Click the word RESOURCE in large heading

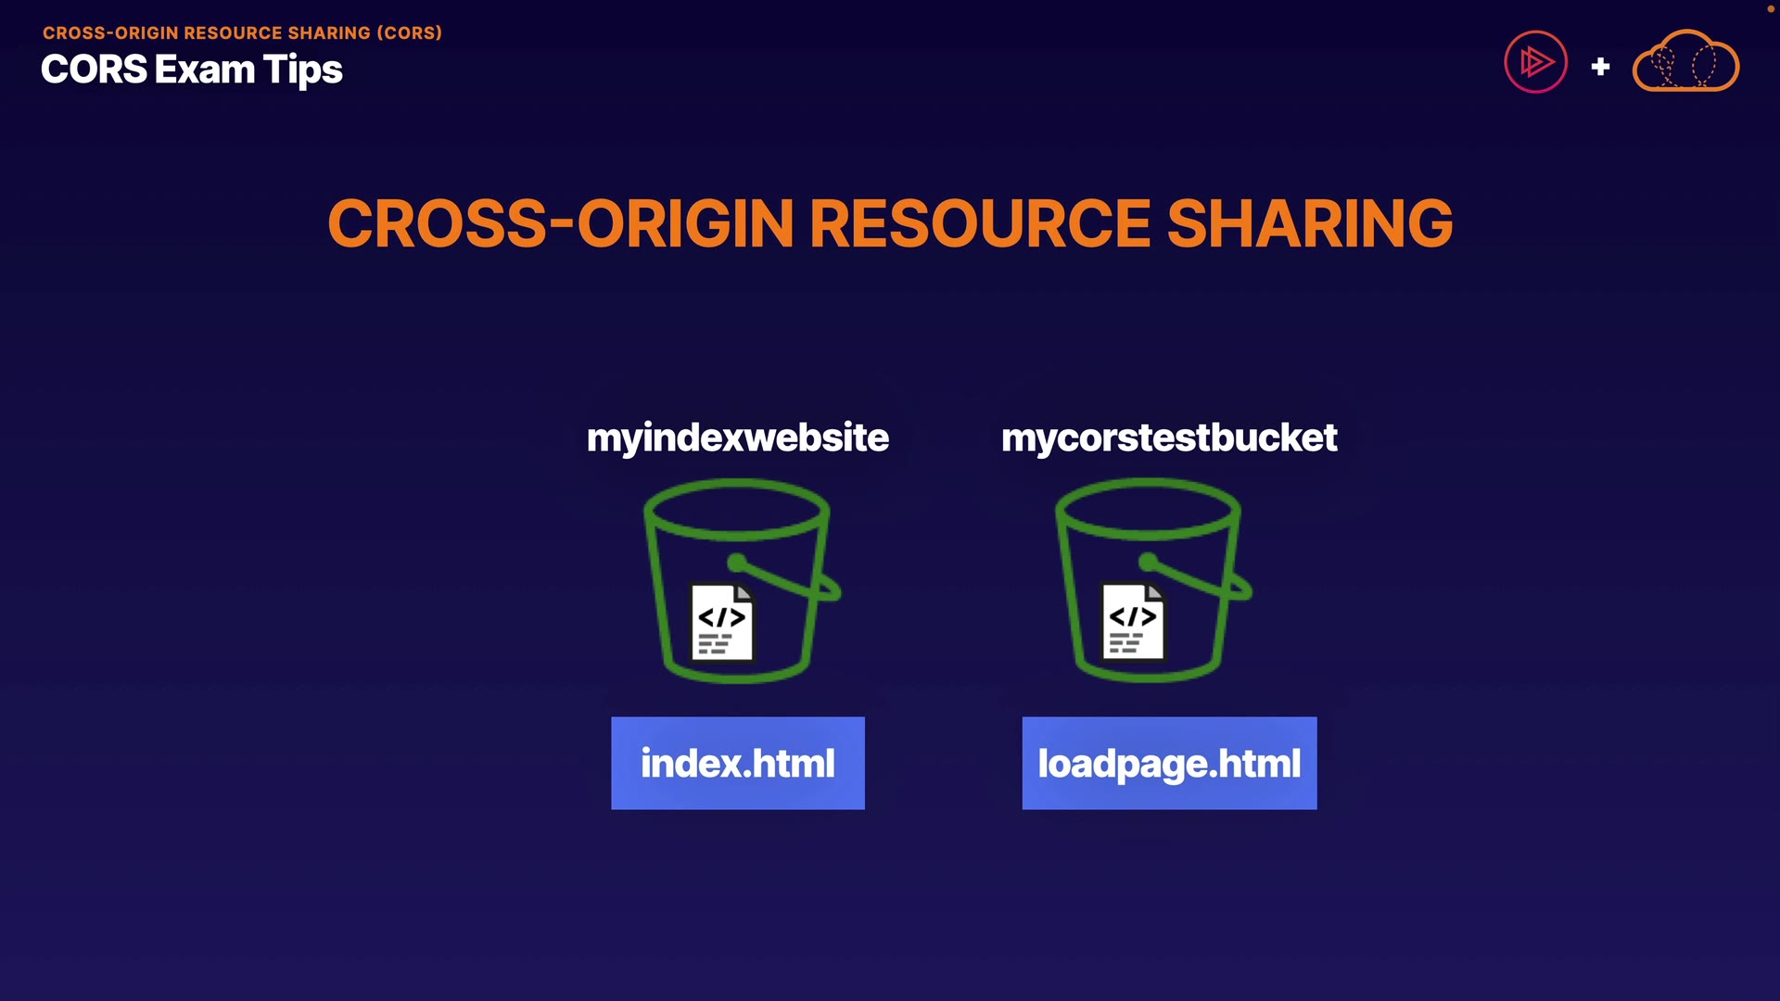pos(980,224)
